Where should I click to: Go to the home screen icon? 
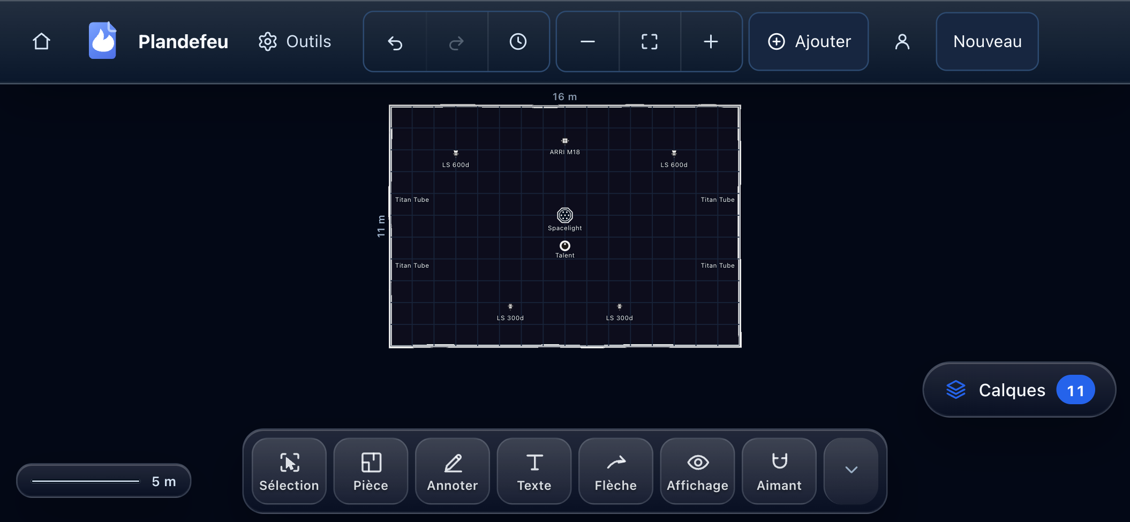tap(41, 42)
